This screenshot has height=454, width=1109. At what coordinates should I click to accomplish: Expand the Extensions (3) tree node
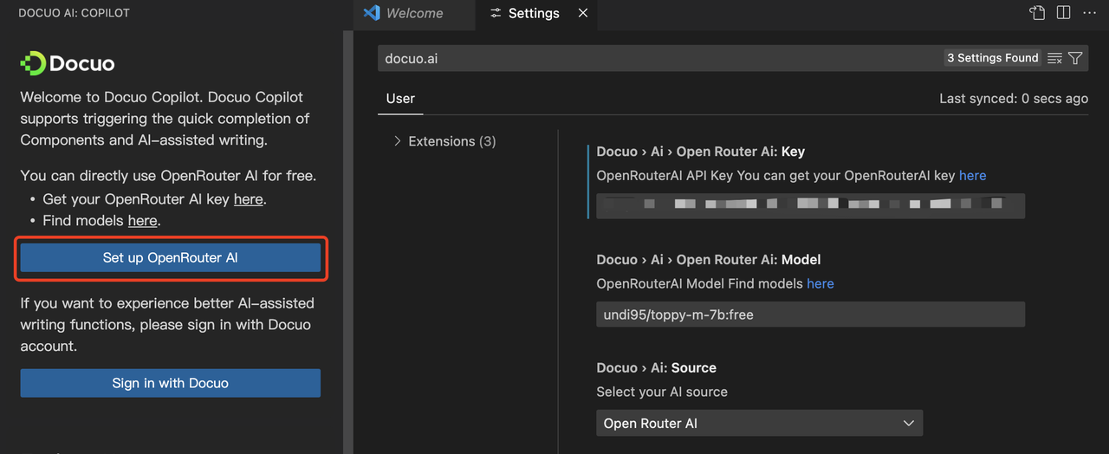click(444, 141)
